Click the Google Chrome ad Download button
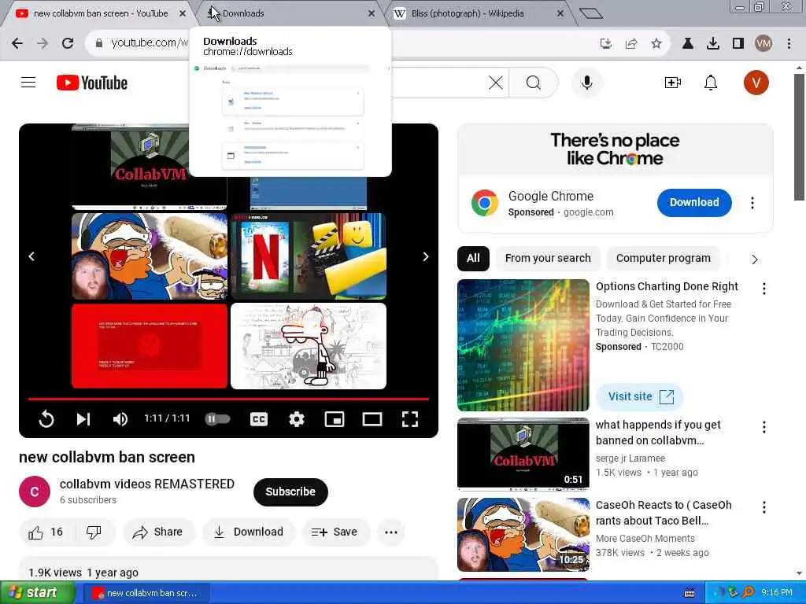Viewport: 806px width, 604px height. coord(694,202)
